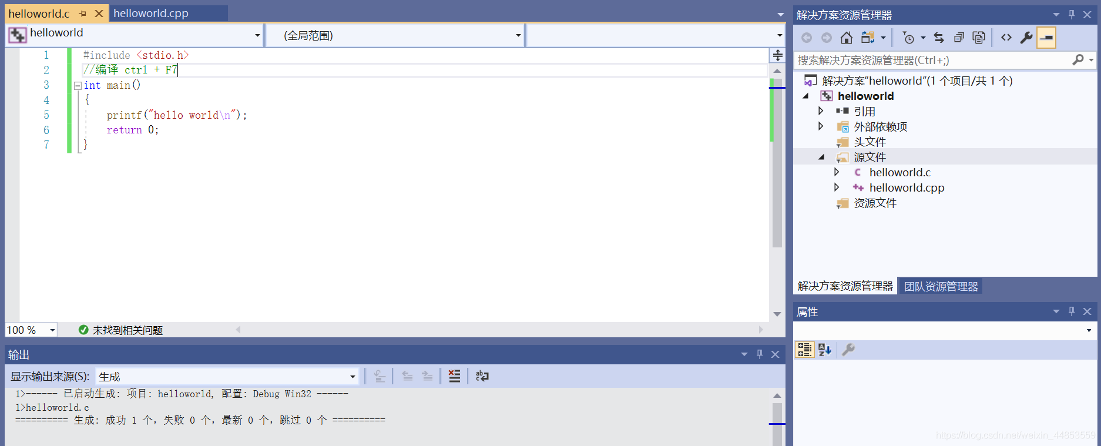Go to next message in Output

pos(427,376)
